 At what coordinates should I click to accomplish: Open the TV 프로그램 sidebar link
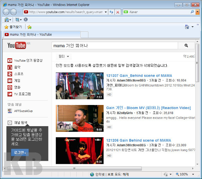23,94
